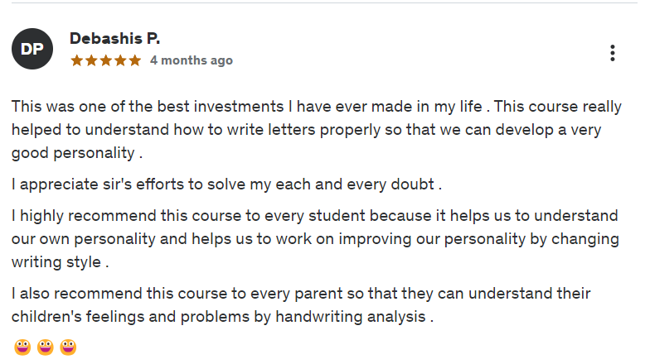Select the fourth rating star
This screenshot has height=364, width=645.
(120, 60)
